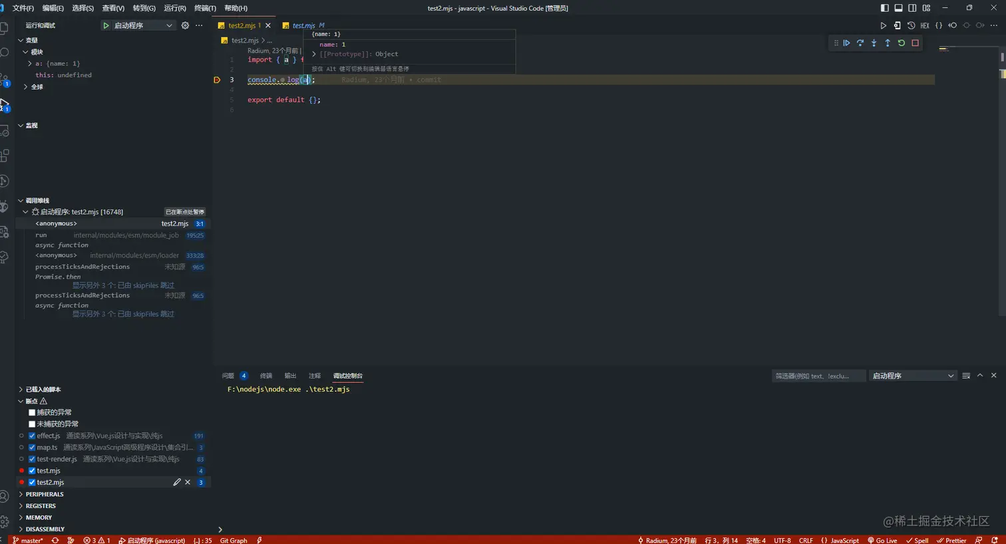1006x544 pixels.
Task: Open launch.json via the gear icon
Action: click(x=186, y=25)
